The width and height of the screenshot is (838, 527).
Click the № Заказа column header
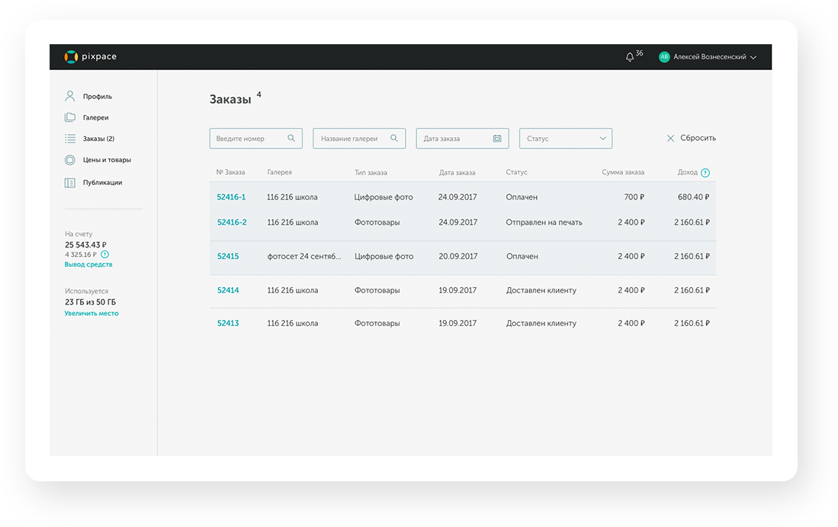[230, 172]
